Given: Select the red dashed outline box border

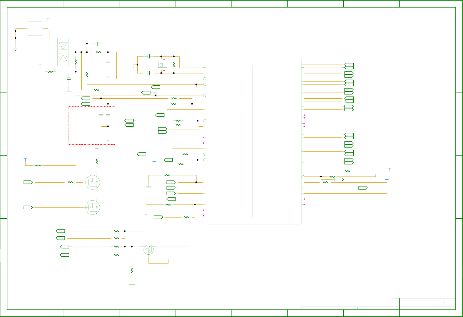Looking at the screenshot, I should (x=92, y=126).
